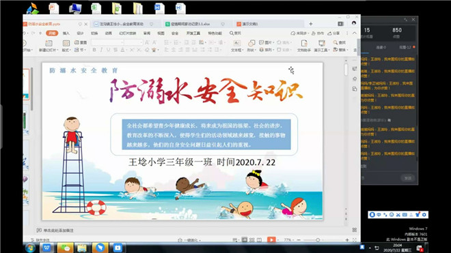Image resolution: width=451 pixels, height=253 pixels.
Task: Open the 插入 (Insert) ribbon tab
Action: 66,33
